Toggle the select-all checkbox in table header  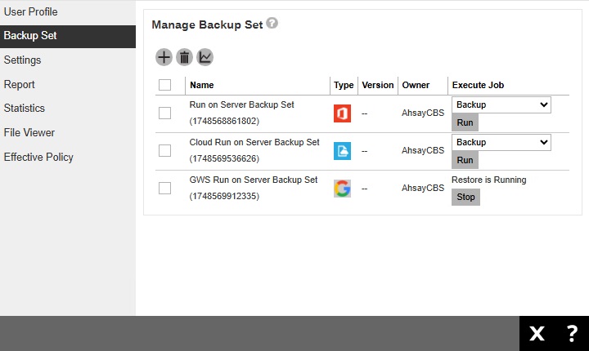click(164, 85)
